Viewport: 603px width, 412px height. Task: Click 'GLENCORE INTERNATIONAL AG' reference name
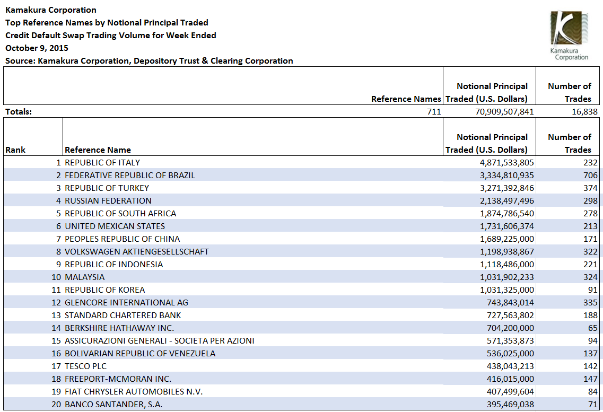pyautogui.click(x=127, y=302)
